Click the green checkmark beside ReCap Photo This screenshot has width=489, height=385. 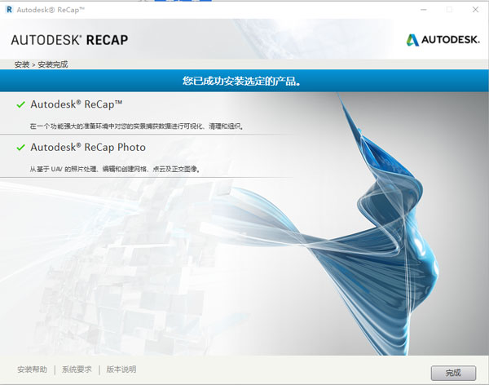[20, 148]
